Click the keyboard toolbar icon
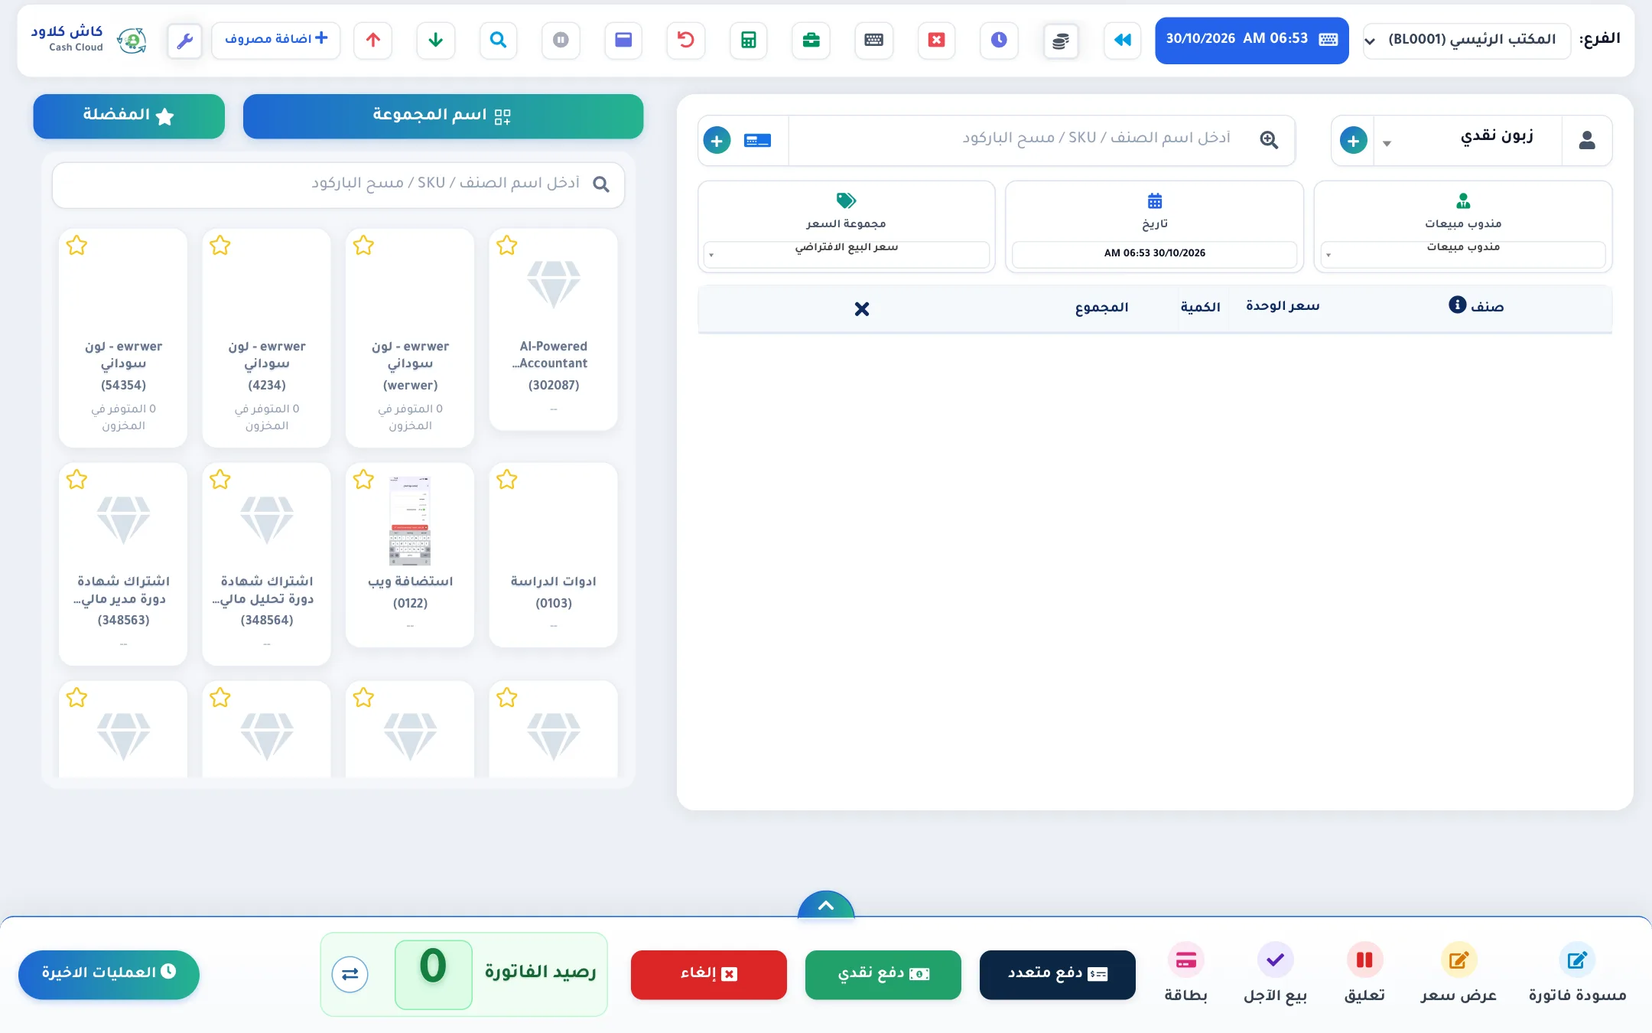Screen dimensions: 1652x1033 coord(874,40)
